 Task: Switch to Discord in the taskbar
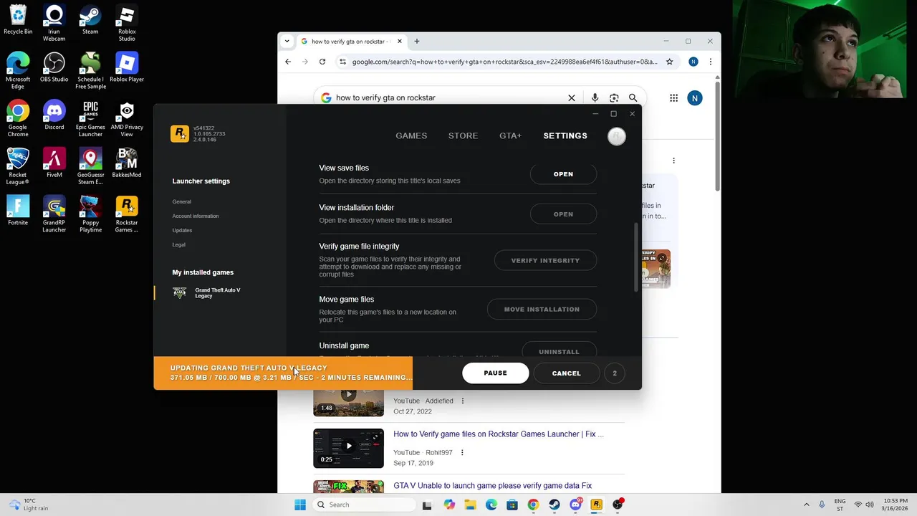(575, 505)
